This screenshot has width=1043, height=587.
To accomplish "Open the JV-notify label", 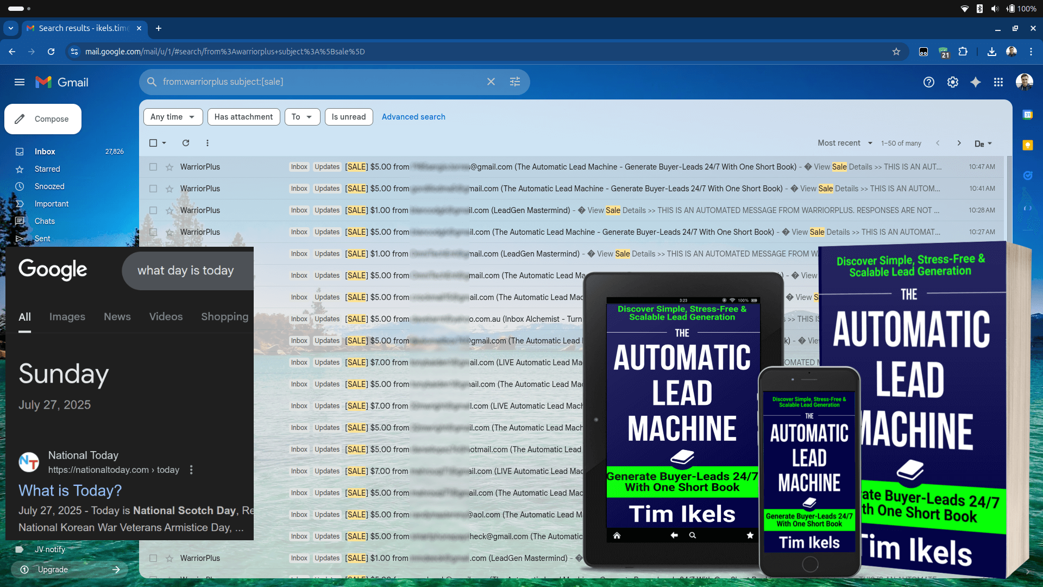I will tap(50, 549).
